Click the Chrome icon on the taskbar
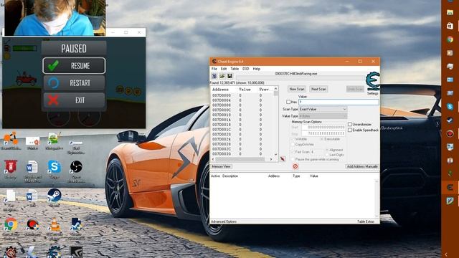459x258 pixels. [x=450, y=39]
